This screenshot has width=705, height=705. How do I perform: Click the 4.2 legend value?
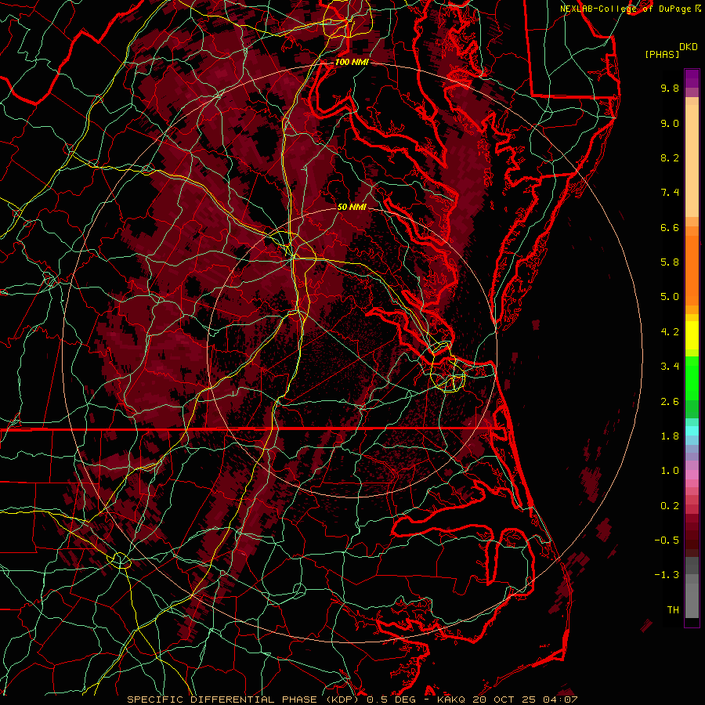coord(670,332)
